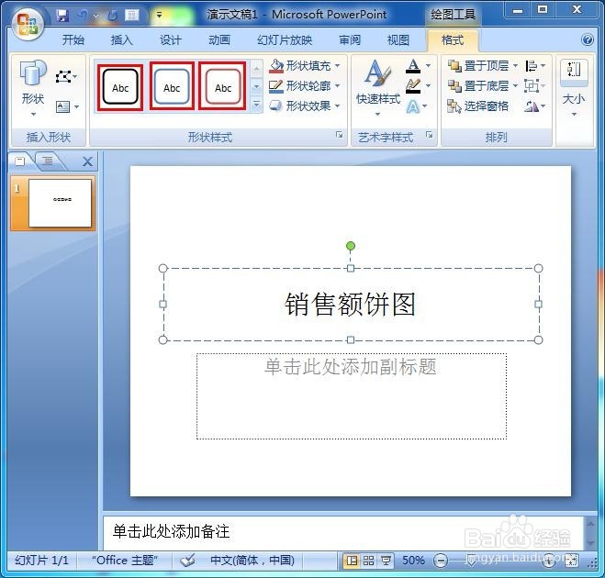Switch to the 动画 tab
605x578 pixels.
click(219, 39)
